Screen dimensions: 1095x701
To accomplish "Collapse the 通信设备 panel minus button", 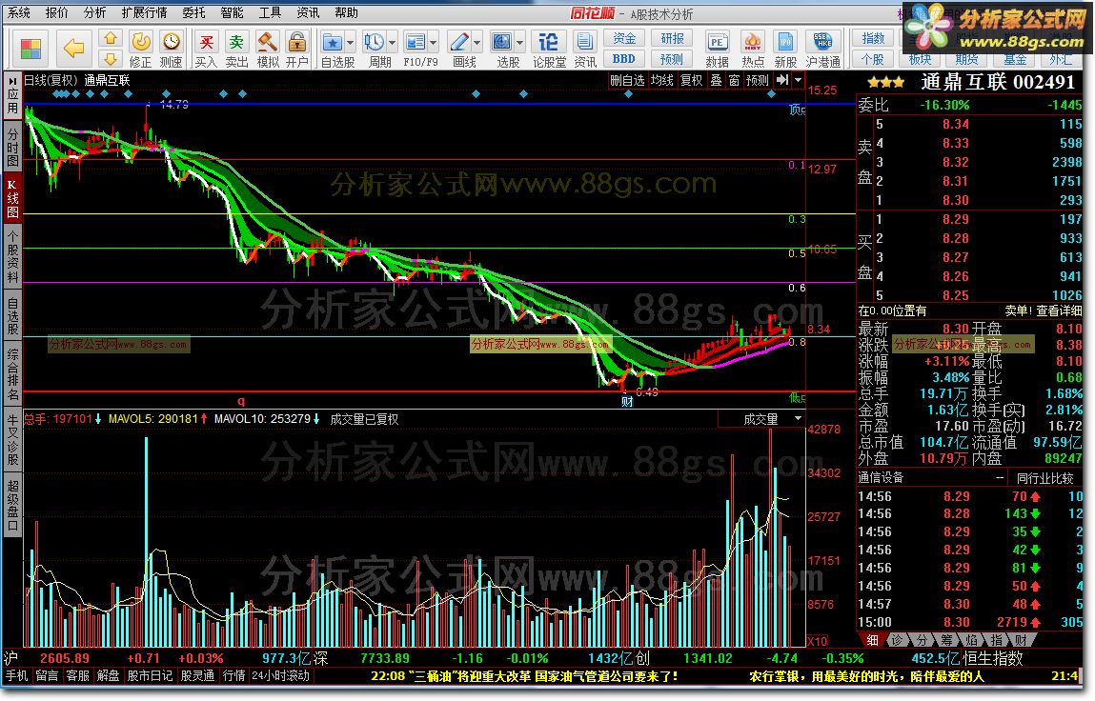I will (1000, 477).
